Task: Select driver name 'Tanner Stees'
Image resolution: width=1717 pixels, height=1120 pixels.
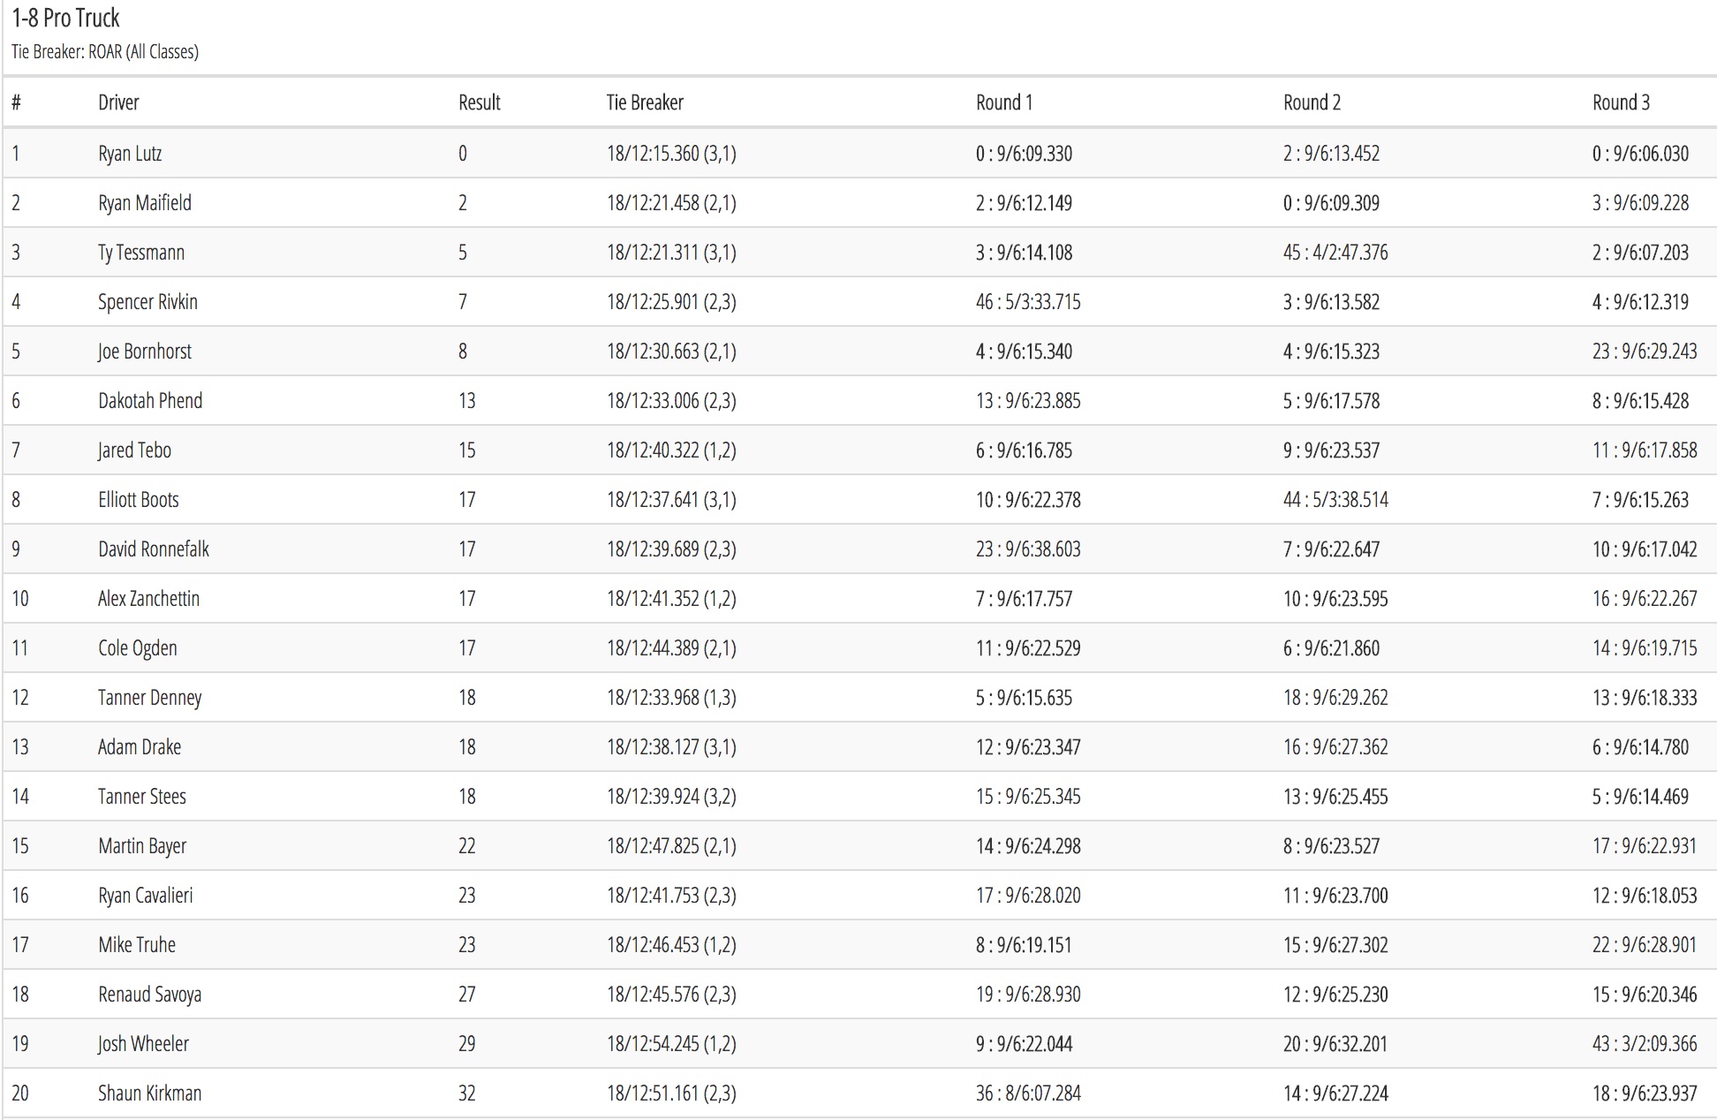Action: pos(142,797)
